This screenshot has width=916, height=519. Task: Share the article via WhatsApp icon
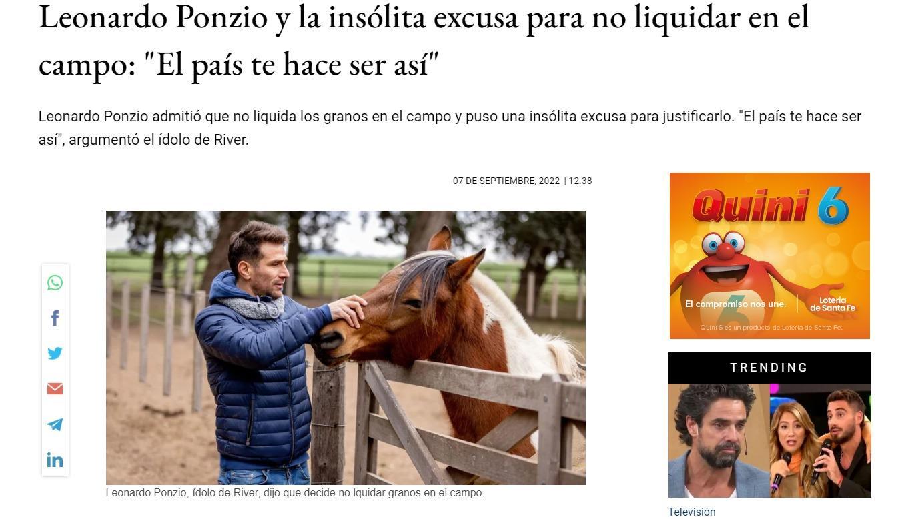coord(55,283)
